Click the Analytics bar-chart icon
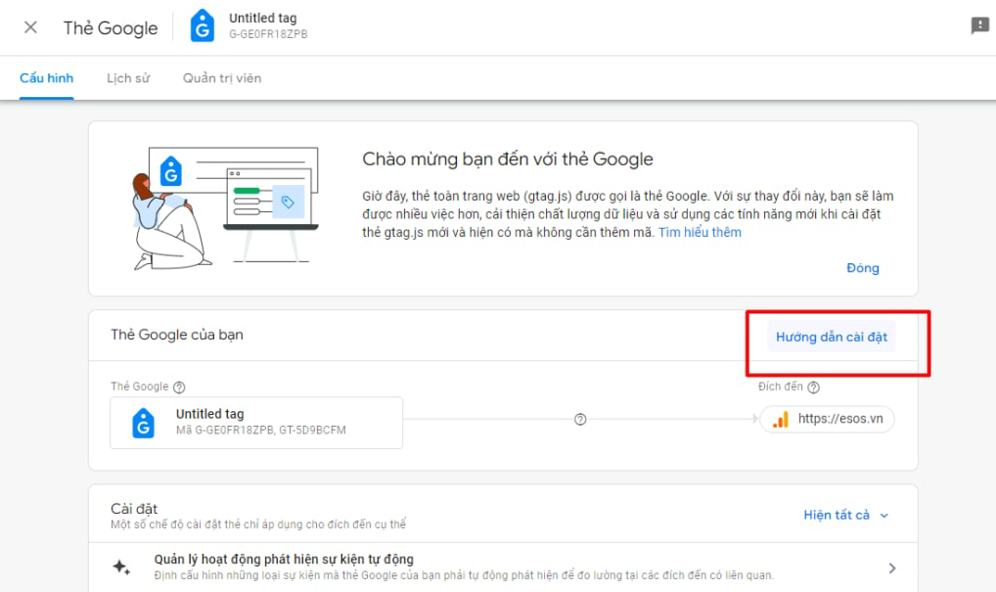The height and width of the screenshot is (592, 996). [781, 420]
